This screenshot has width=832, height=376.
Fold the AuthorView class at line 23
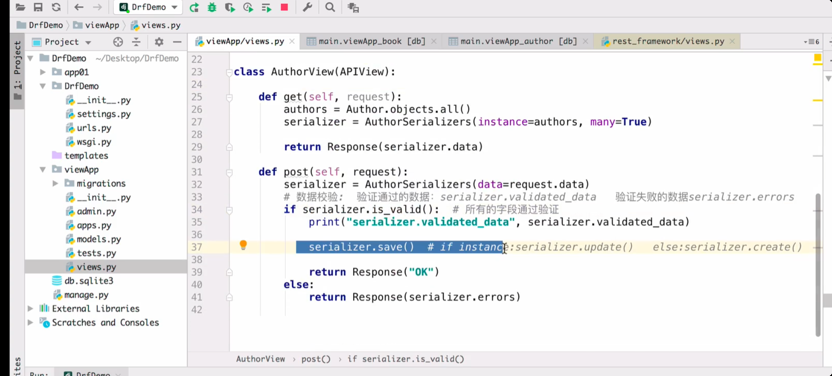(229, 72)
